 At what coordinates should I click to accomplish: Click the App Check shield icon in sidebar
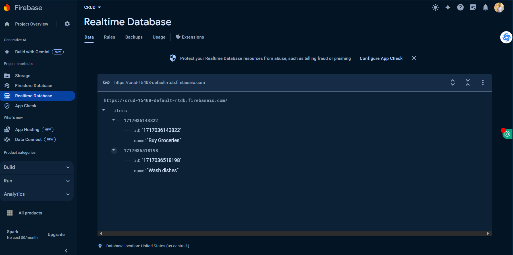tap(7, 106)
